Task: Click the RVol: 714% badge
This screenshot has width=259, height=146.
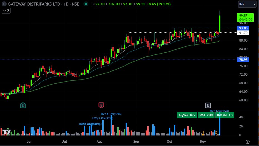Action: coord(206,115)
